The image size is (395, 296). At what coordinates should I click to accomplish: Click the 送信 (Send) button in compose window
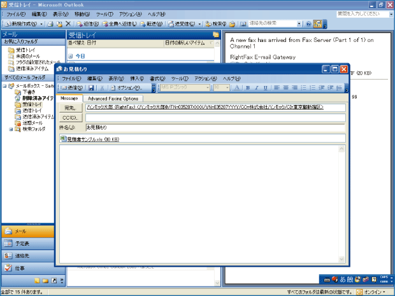(x=72, y=88)
